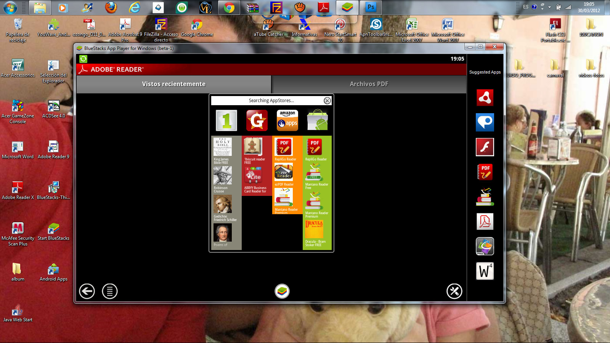Screen dimensions: 610x343
Task: Click the ES language indicator in tray
Action: pos(526,7)
